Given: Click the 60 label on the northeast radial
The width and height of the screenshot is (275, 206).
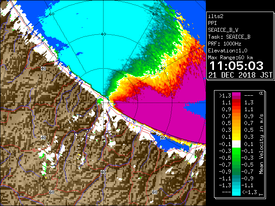Looking at the screenshot, I should click(155, 14).
